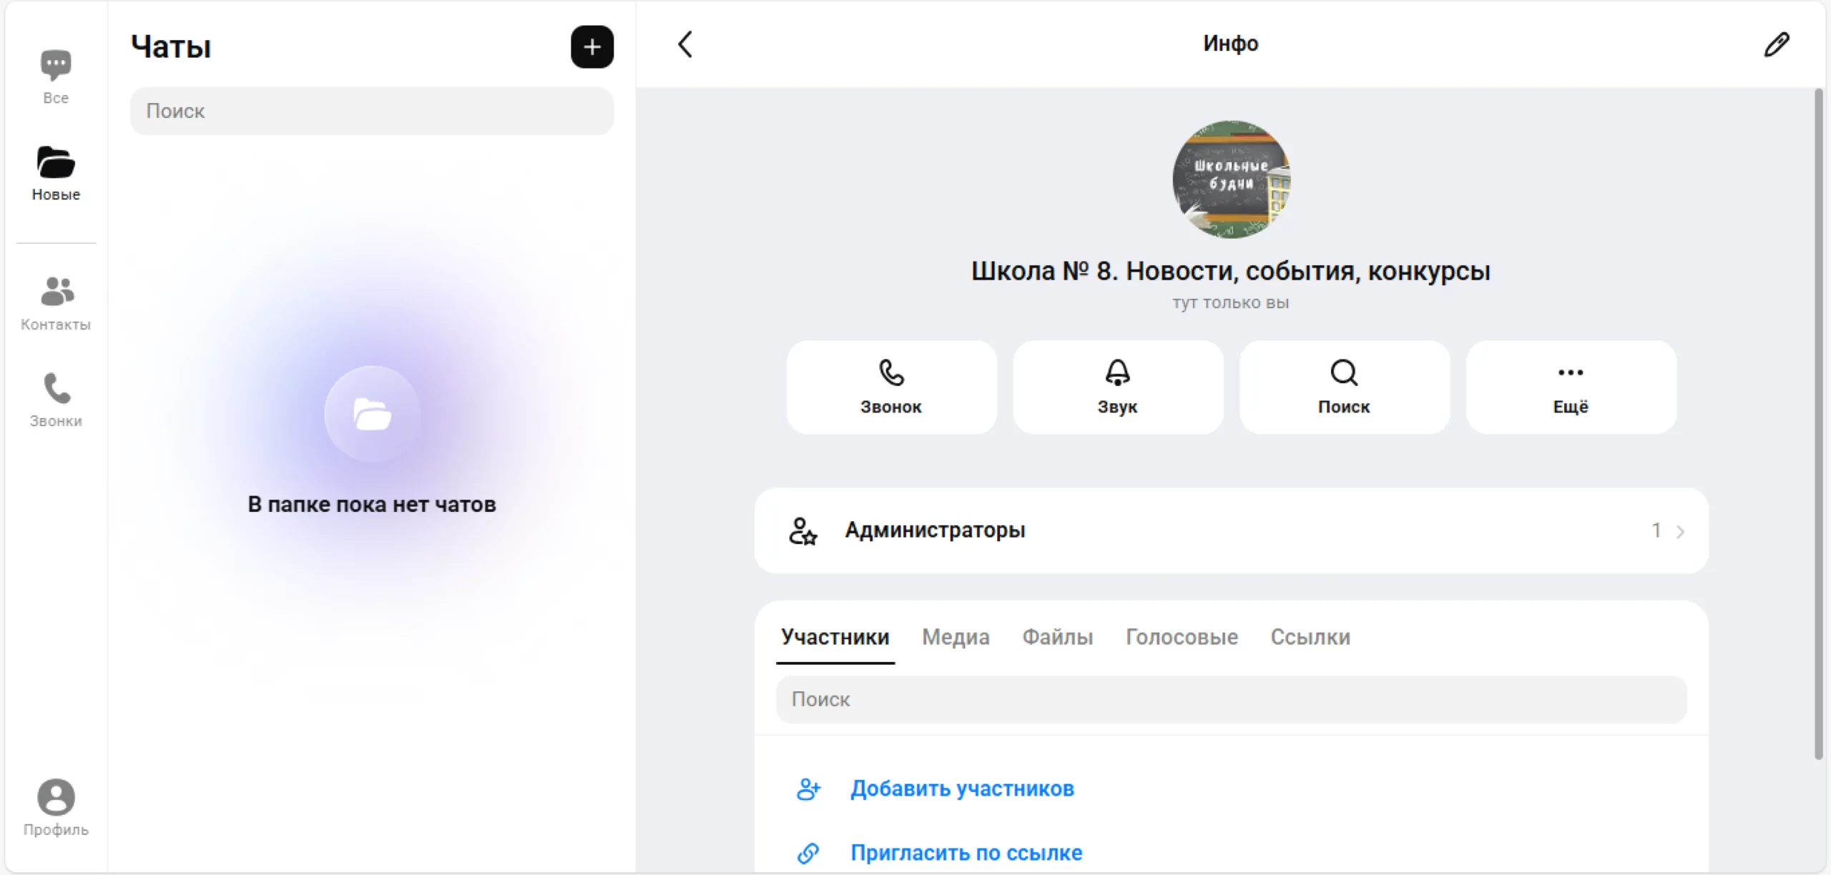Screen dimensions: 1831x875
Task: Go to Контакты in the sidebar
Action: [56, 303]
